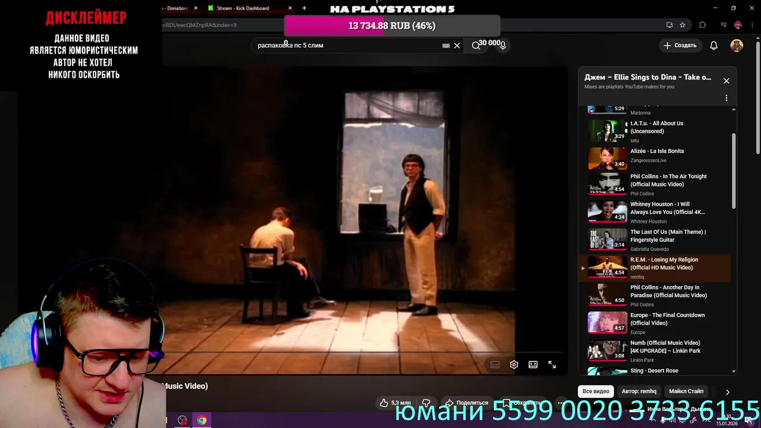The width and height of the screenshot is (761, 428).
Task: Select the Все видео filter chip
Action: pyautogui.click(x=596, y=391)
